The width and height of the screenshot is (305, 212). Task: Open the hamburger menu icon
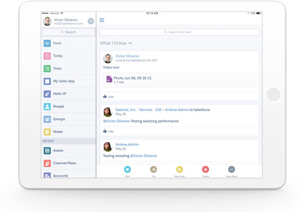pos(102,20)
